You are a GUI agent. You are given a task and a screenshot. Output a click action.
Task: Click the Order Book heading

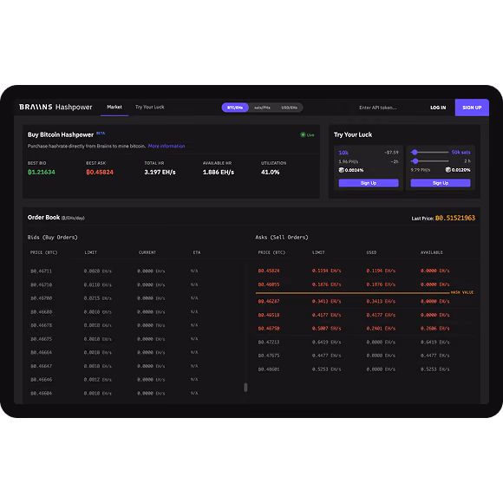pyautogui.click(x=43, y=218)
